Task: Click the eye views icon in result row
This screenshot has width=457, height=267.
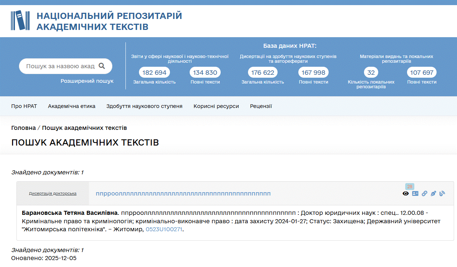Action: [x=406, y=194]
